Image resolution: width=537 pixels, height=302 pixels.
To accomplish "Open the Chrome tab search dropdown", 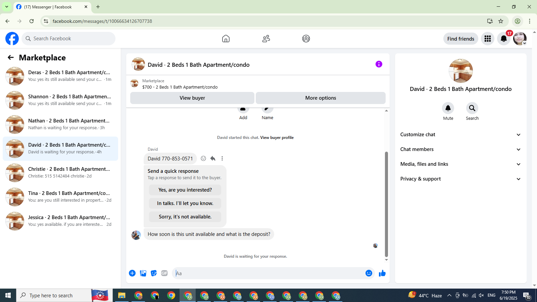I will click(7, 7).
